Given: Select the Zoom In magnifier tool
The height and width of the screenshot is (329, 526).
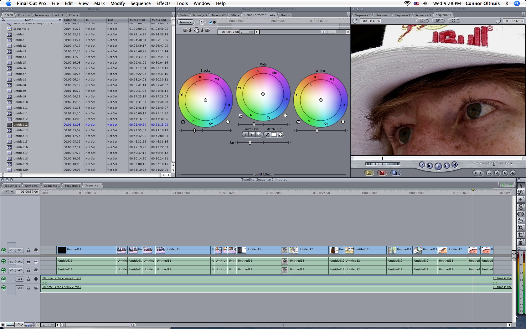Looking at the screenshot, I should click(x=521, y=227).
